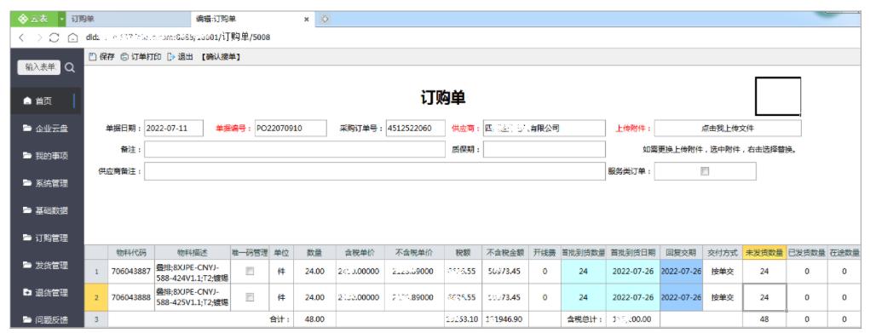Screen dimensions: 870x333
Task: Click the 回复交期 column header
Action: click(x=682, y=252)
